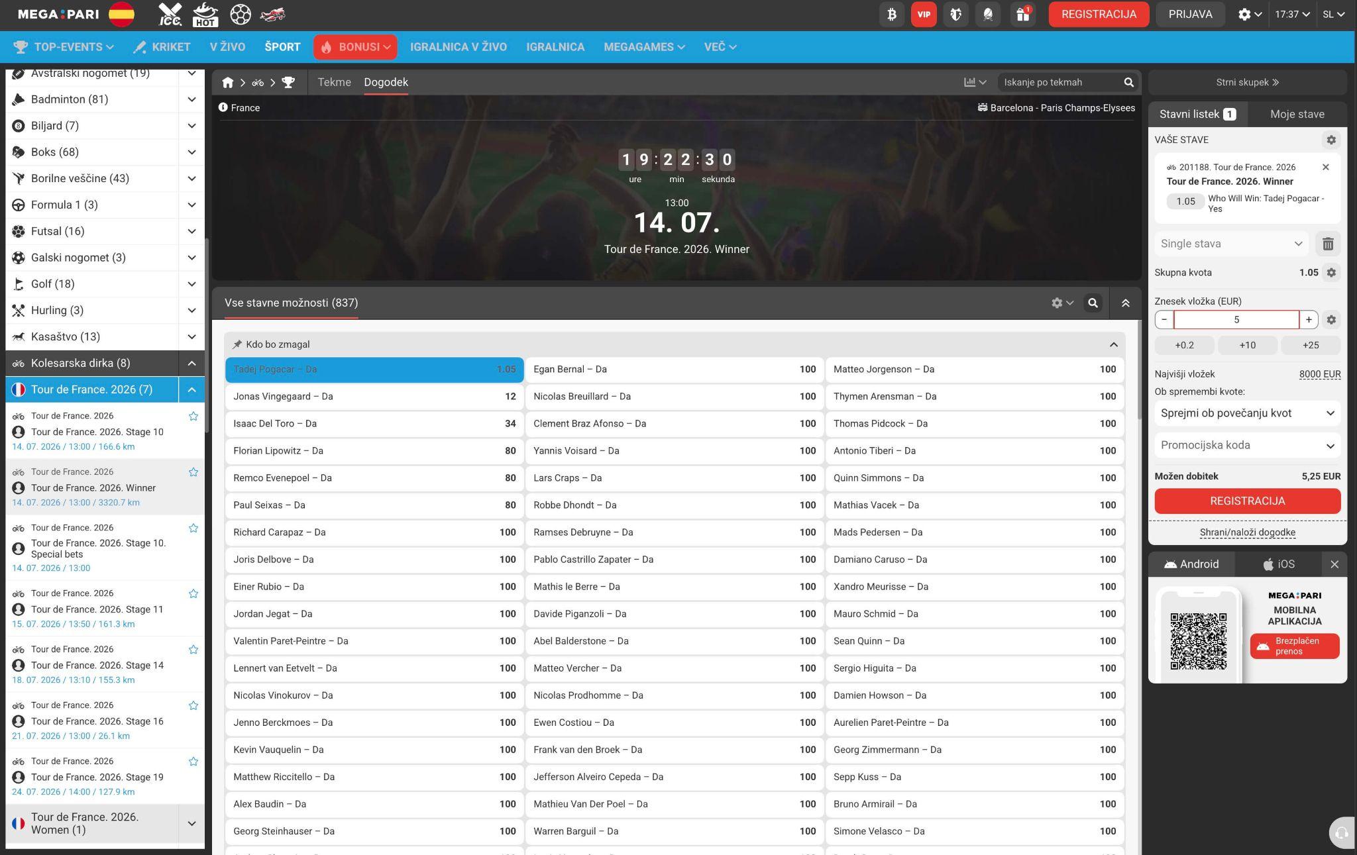The height and width of the screenshot is (855, 1357).
Task: Open the Single stava bet type dropdown
Action: (x=1231, y=244)
